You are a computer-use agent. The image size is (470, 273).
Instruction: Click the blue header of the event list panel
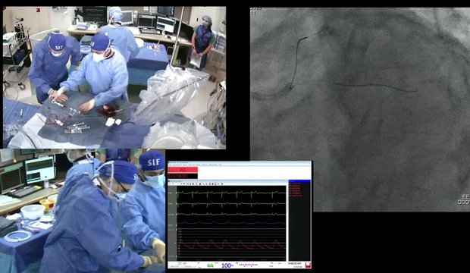[x=299, y=181]
